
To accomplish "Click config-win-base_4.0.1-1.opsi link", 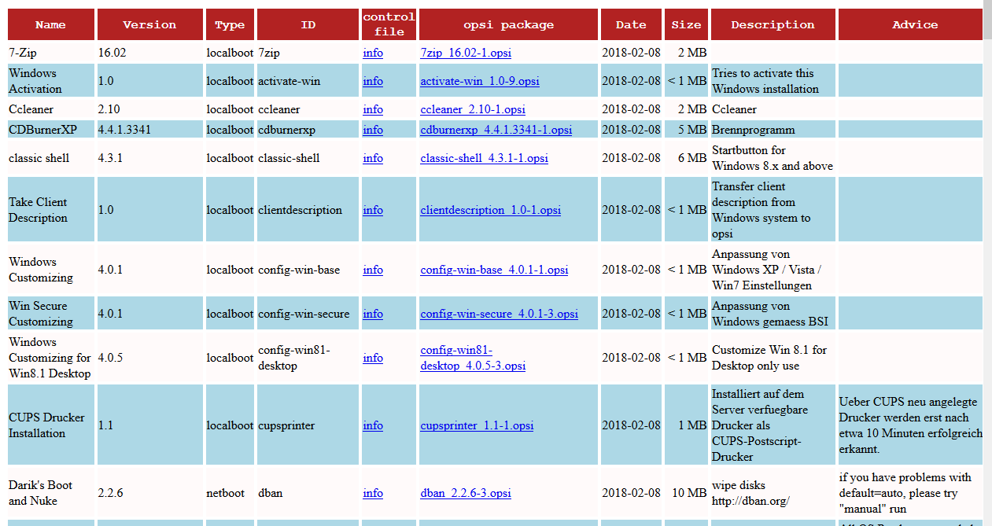I will point(494,270).
